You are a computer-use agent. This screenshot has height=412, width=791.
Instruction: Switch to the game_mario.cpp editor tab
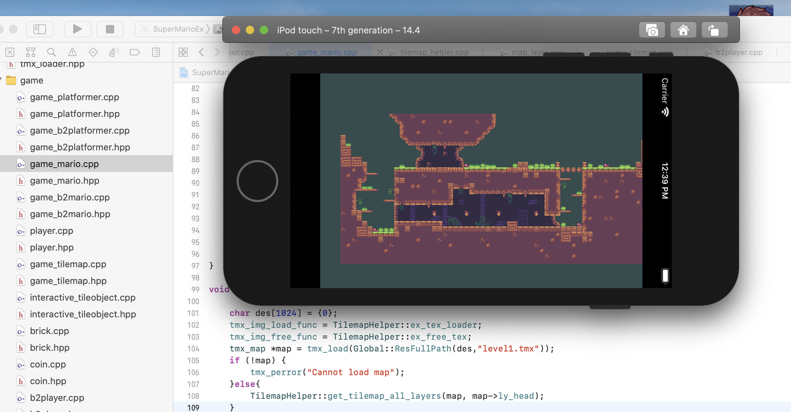[x=327, y=52]
